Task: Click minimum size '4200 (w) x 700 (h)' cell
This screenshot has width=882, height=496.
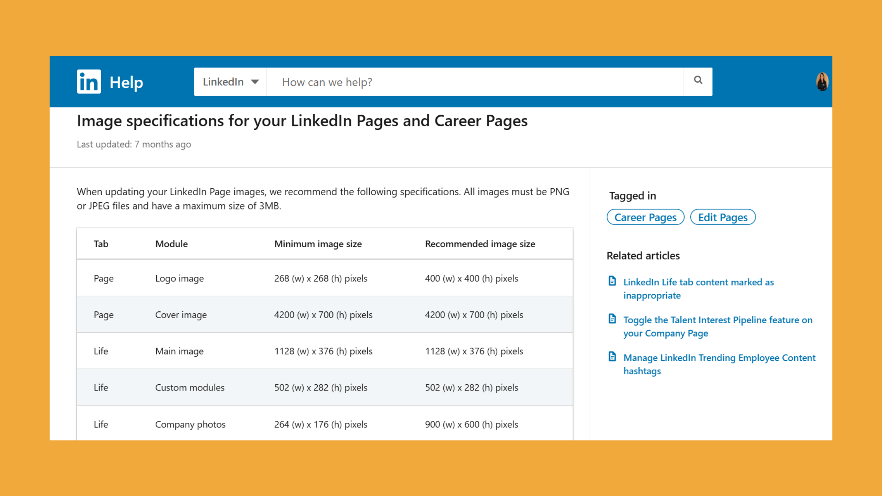Action: [x=323, y=315]
